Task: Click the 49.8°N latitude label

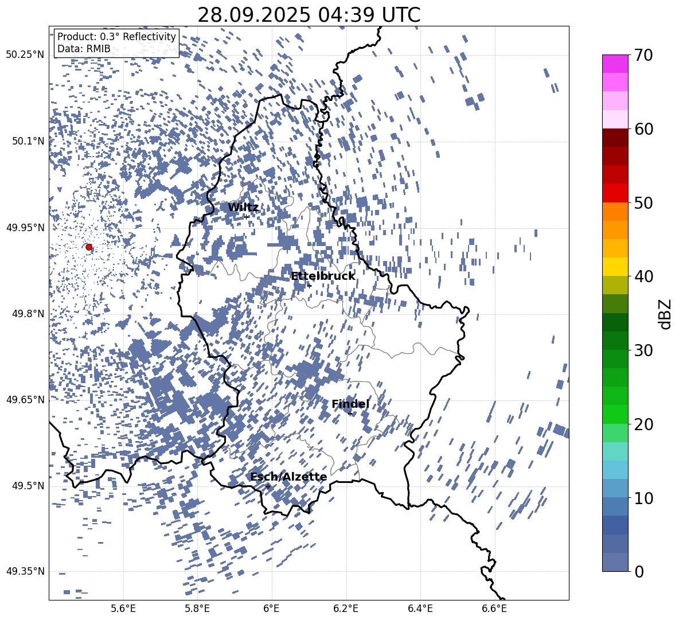Action: [x=28, y=314]
